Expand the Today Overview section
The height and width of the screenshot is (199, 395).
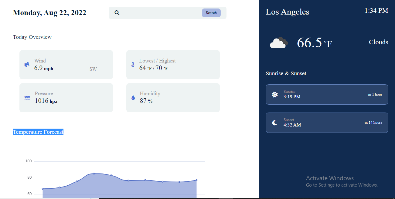[32, 37]
